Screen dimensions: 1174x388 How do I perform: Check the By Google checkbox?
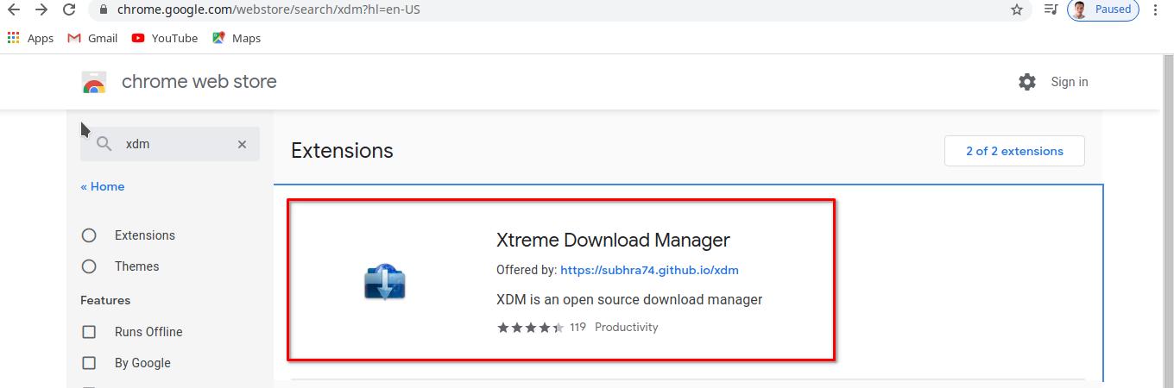89,363
